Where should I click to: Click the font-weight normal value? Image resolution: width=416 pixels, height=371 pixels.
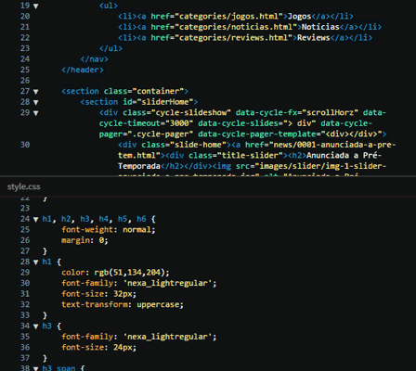pyautogui.click(x=138, y=230)
